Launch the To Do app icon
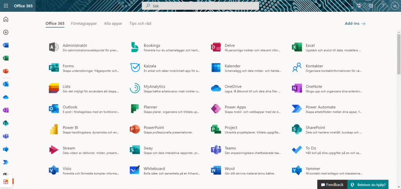401x189 pixels. 297,150
